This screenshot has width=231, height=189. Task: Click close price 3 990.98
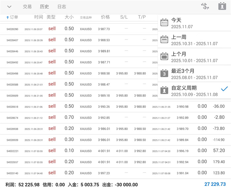coord(182,107)
